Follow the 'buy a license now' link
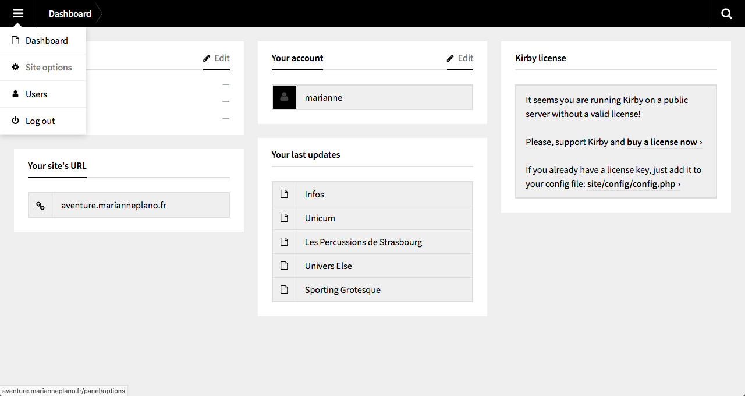The height and width of the screenshot is (396, 745). tap(664, 142)
